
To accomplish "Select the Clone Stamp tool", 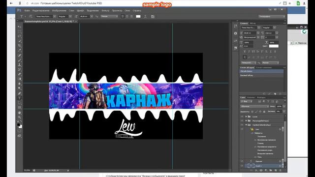I will [19, 65].
